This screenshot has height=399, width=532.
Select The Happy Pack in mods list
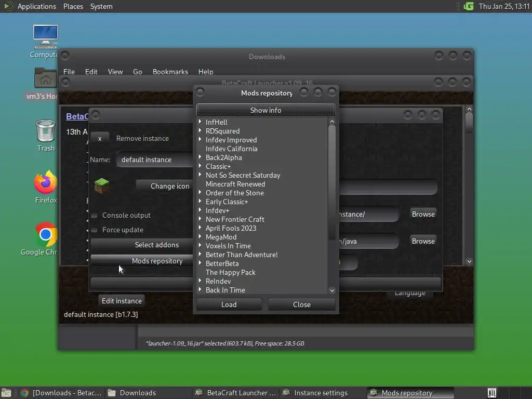click(x=230, y=272)
